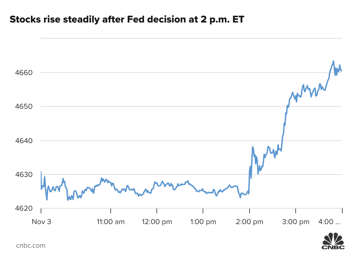This screenshot has height=260, width=349.
Task: Click the line's right end at market close
Action: [342, 71]
